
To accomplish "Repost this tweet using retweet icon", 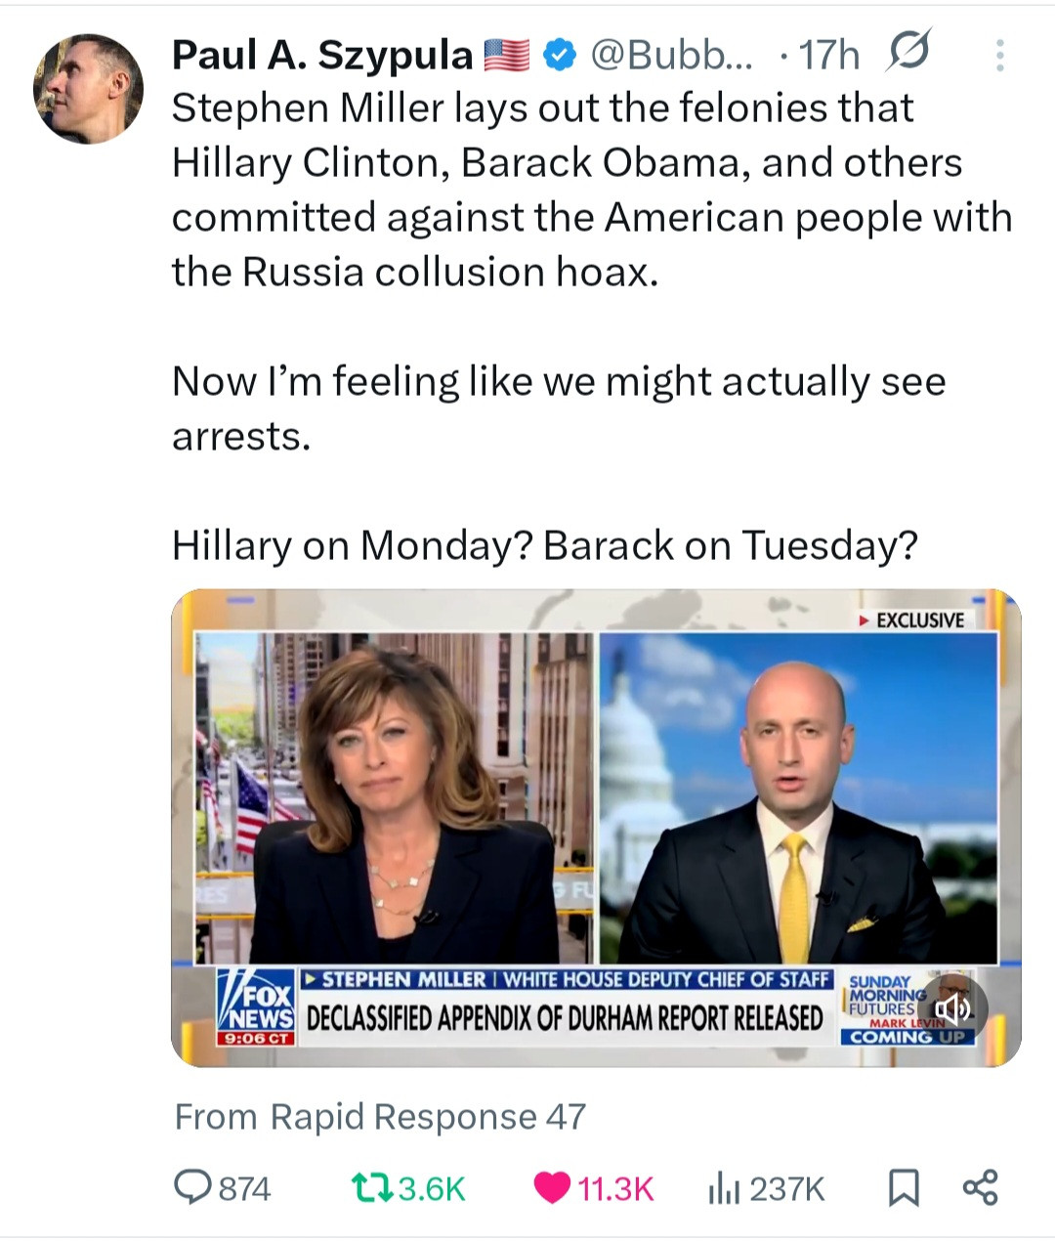I will [371, 1187].
